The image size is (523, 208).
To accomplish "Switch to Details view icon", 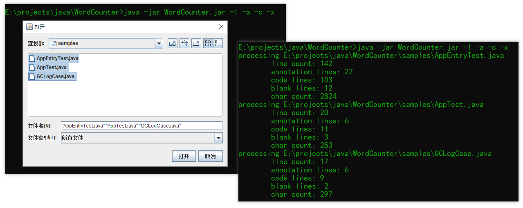I will point(218,43).
